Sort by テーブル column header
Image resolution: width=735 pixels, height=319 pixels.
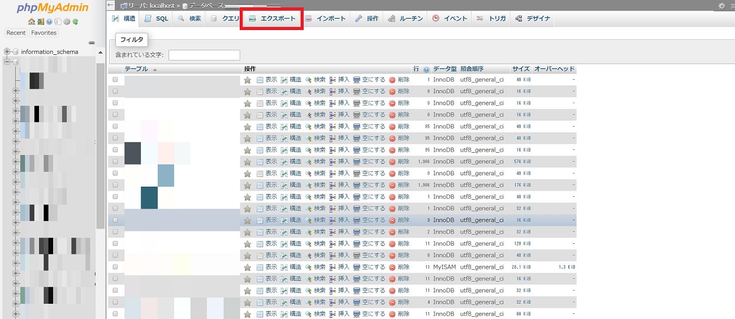pos(136,69)
